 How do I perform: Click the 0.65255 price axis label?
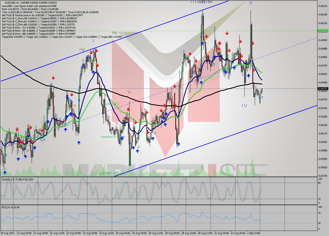[x=323, y=6]
